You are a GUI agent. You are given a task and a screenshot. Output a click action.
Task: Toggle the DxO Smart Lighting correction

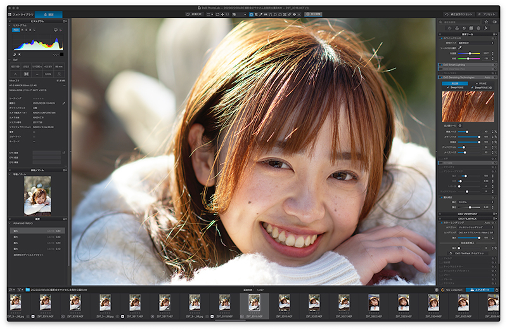click(440, 65)
